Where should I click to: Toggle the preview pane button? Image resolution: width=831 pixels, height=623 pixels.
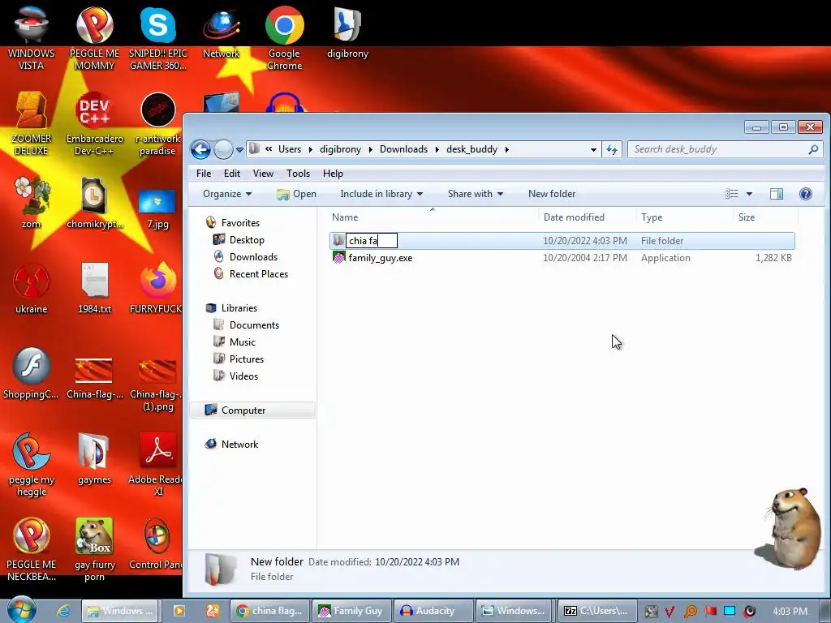(x=777, y=194)
